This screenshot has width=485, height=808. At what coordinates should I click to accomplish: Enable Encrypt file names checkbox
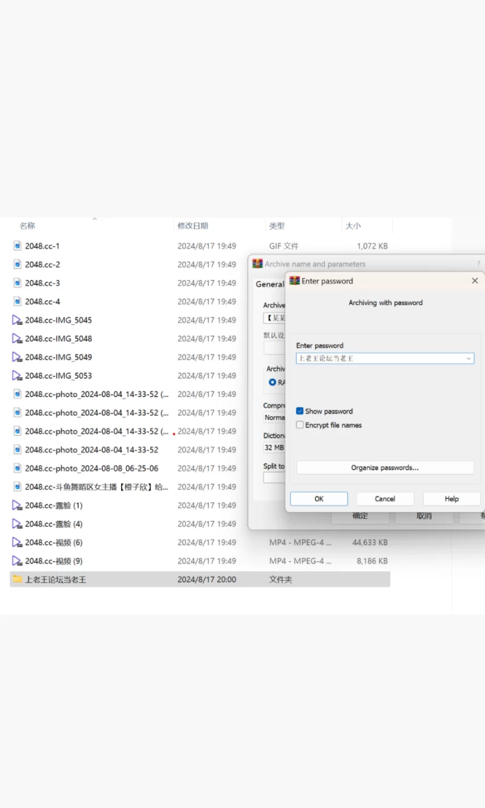pyautogui.click(x=299, y=425)
